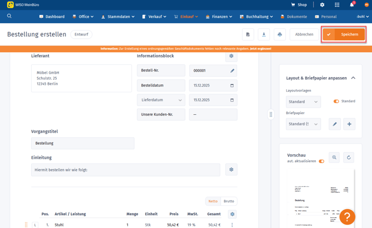Click the pencil icon beside Bestell-Nr. 000001

tap(232, 71)
